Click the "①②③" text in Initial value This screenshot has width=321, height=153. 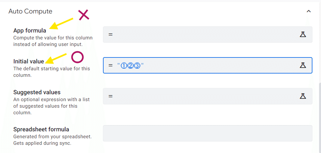131,66
